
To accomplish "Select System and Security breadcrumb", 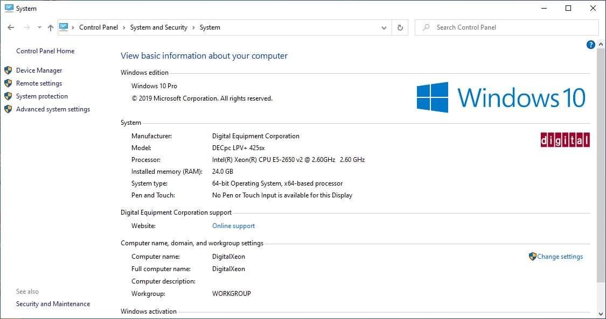I will pyautogui.click(x=159, y=27).
